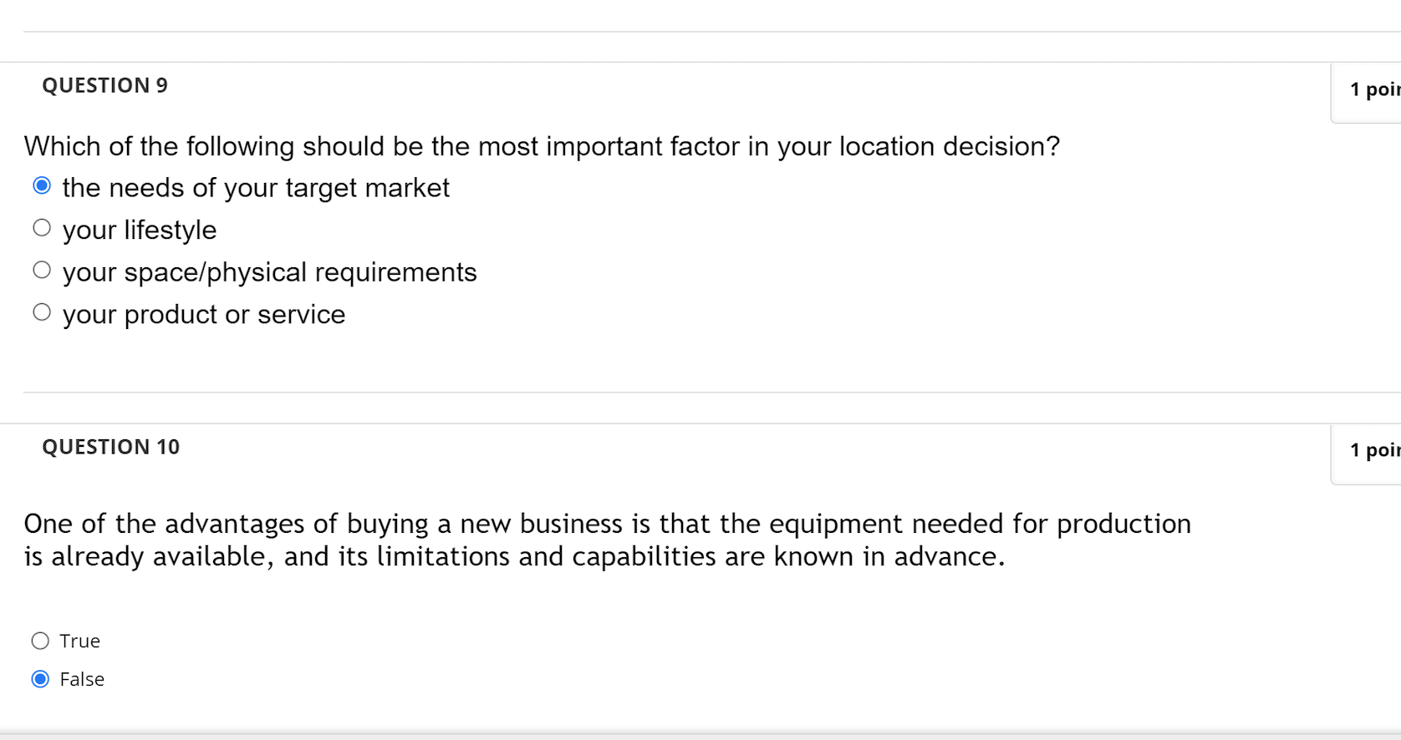Select the radio button for 'the needs of your target market'
Viewport: 1401px width, 740px height.
point(41,185)
